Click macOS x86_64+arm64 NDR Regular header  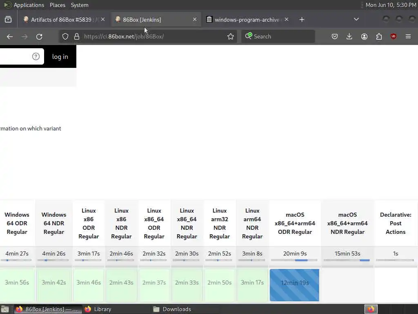(x=347, y=223)
